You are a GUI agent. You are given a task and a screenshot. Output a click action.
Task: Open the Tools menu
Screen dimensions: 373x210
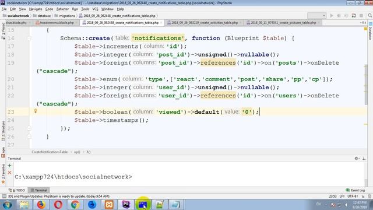85,9
